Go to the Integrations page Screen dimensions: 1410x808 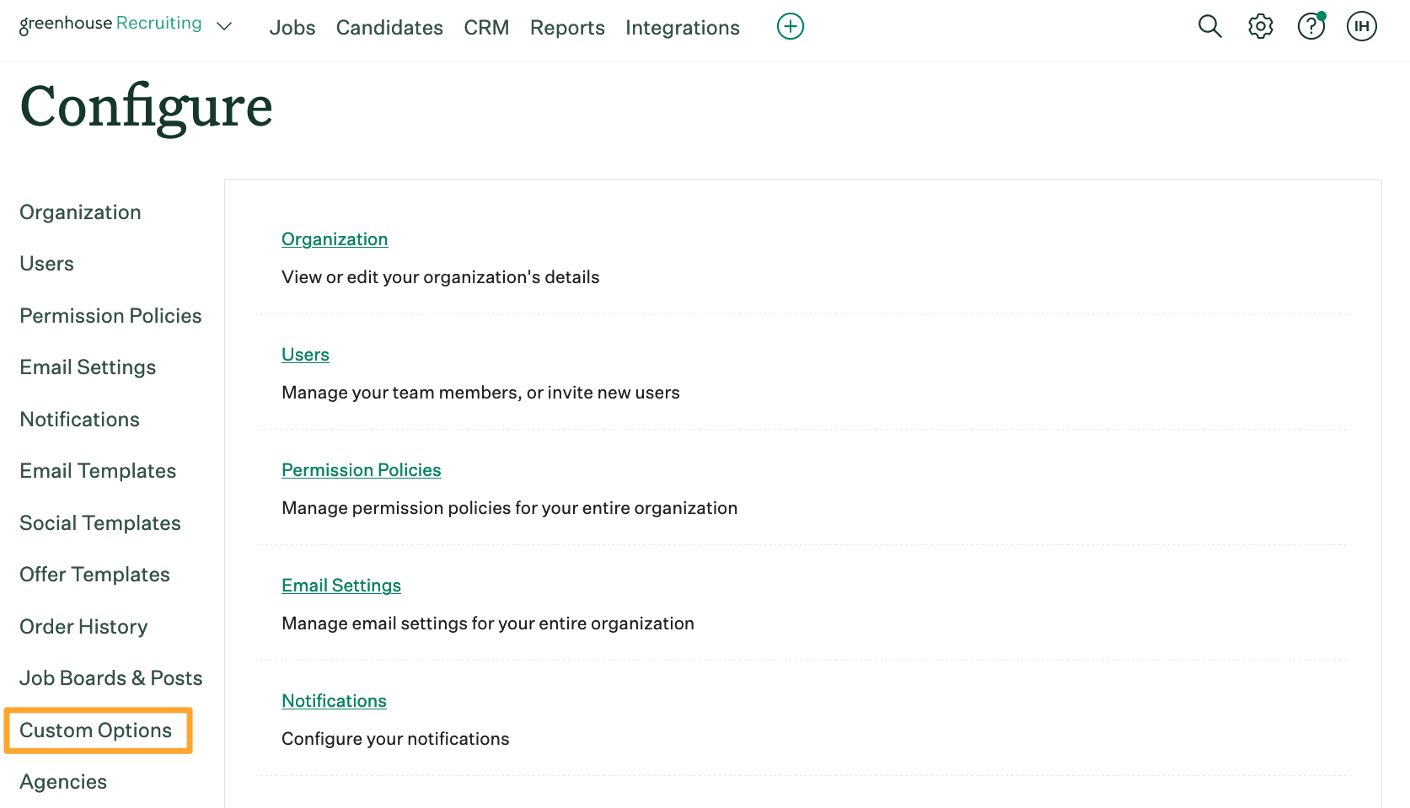[682, 28]
